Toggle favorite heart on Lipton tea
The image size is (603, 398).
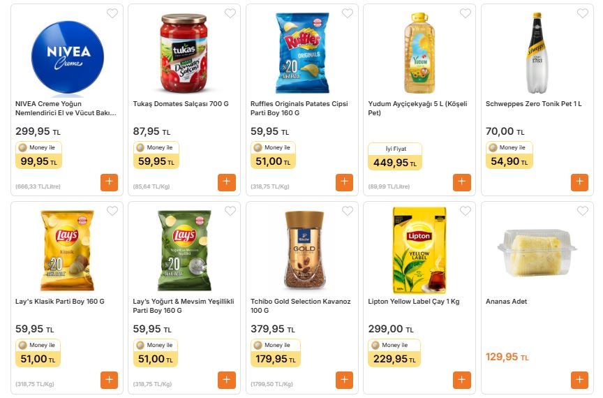tap(465, 211)
